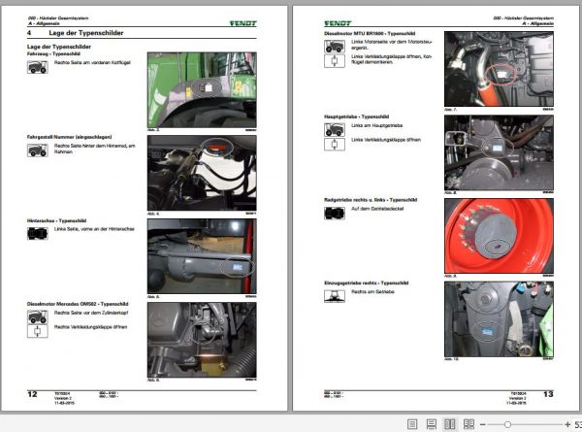Click the cover flap icon under Dieselmotor Mercedes
Screen dimensions: 582x432
point(38,331)
